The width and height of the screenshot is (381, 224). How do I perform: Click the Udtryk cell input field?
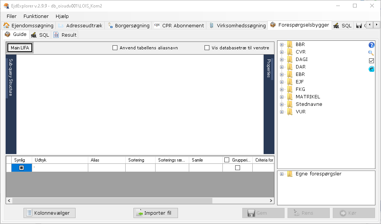60,168
